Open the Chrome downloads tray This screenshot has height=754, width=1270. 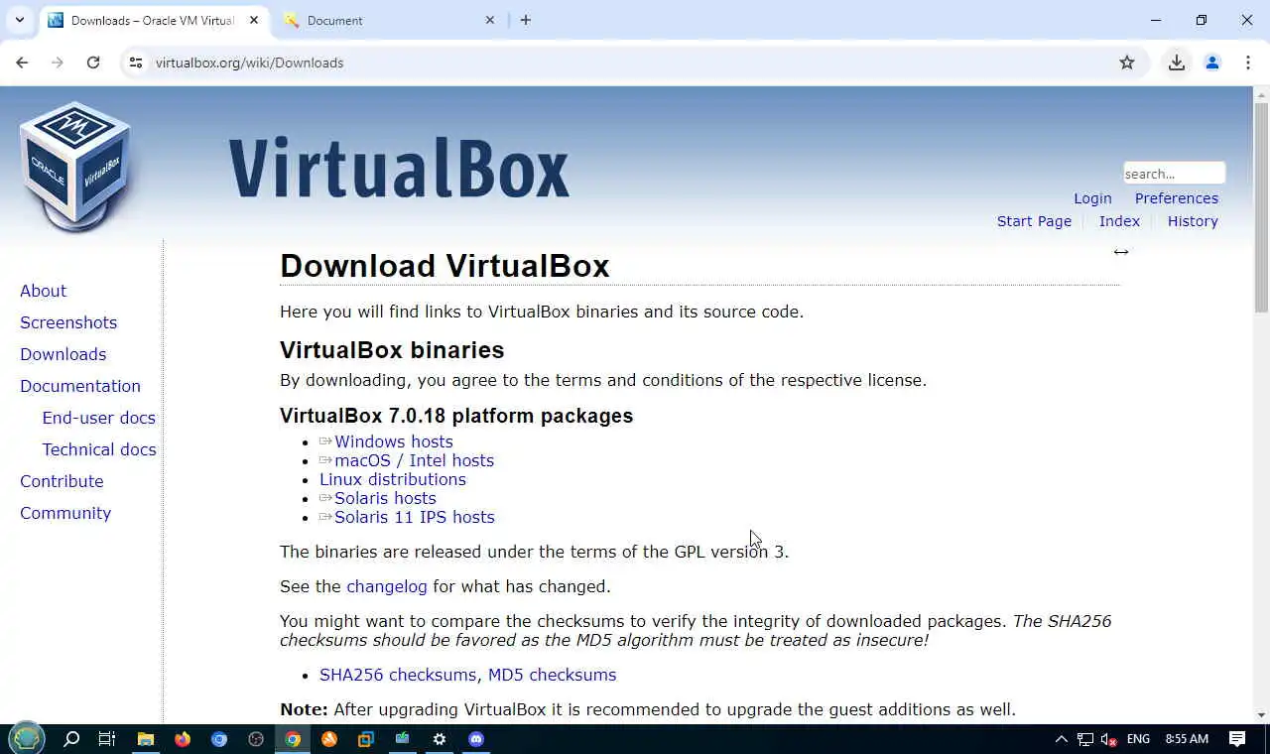click(x=1177, y=63)
